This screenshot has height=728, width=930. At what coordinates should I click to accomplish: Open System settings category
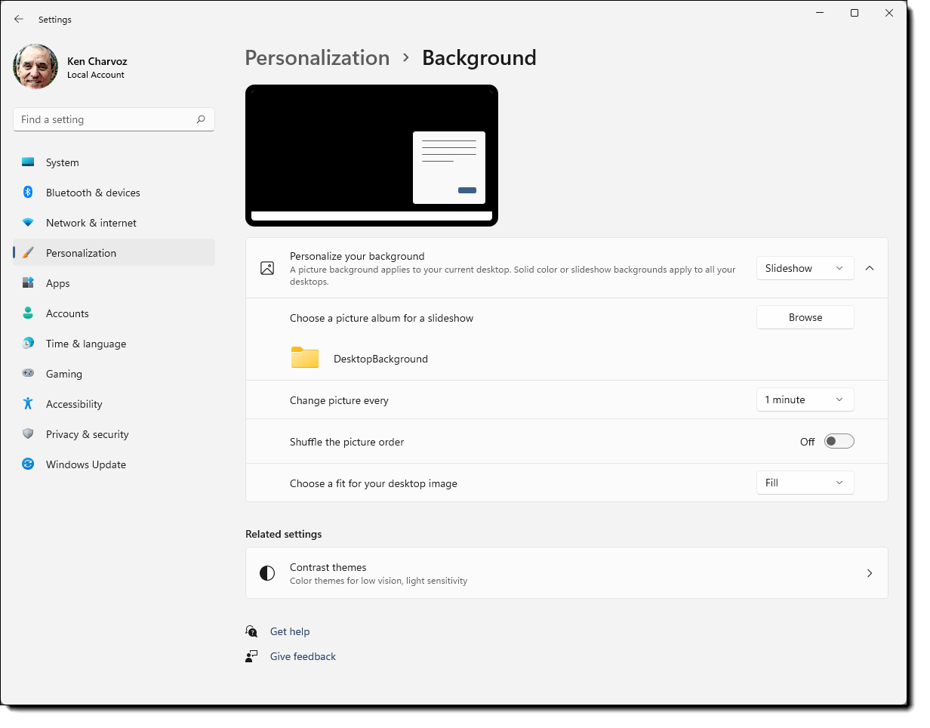(114, 162)
